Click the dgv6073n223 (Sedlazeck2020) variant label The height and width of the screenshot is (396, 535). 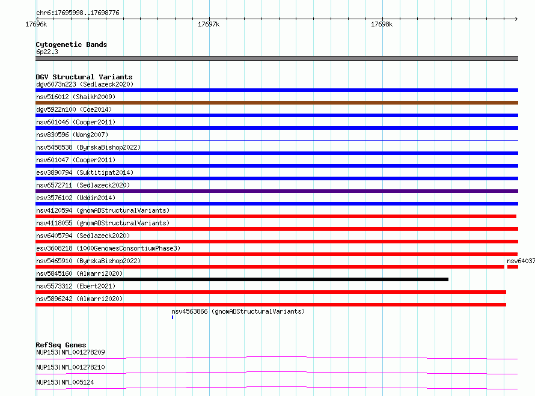[85, 84]
